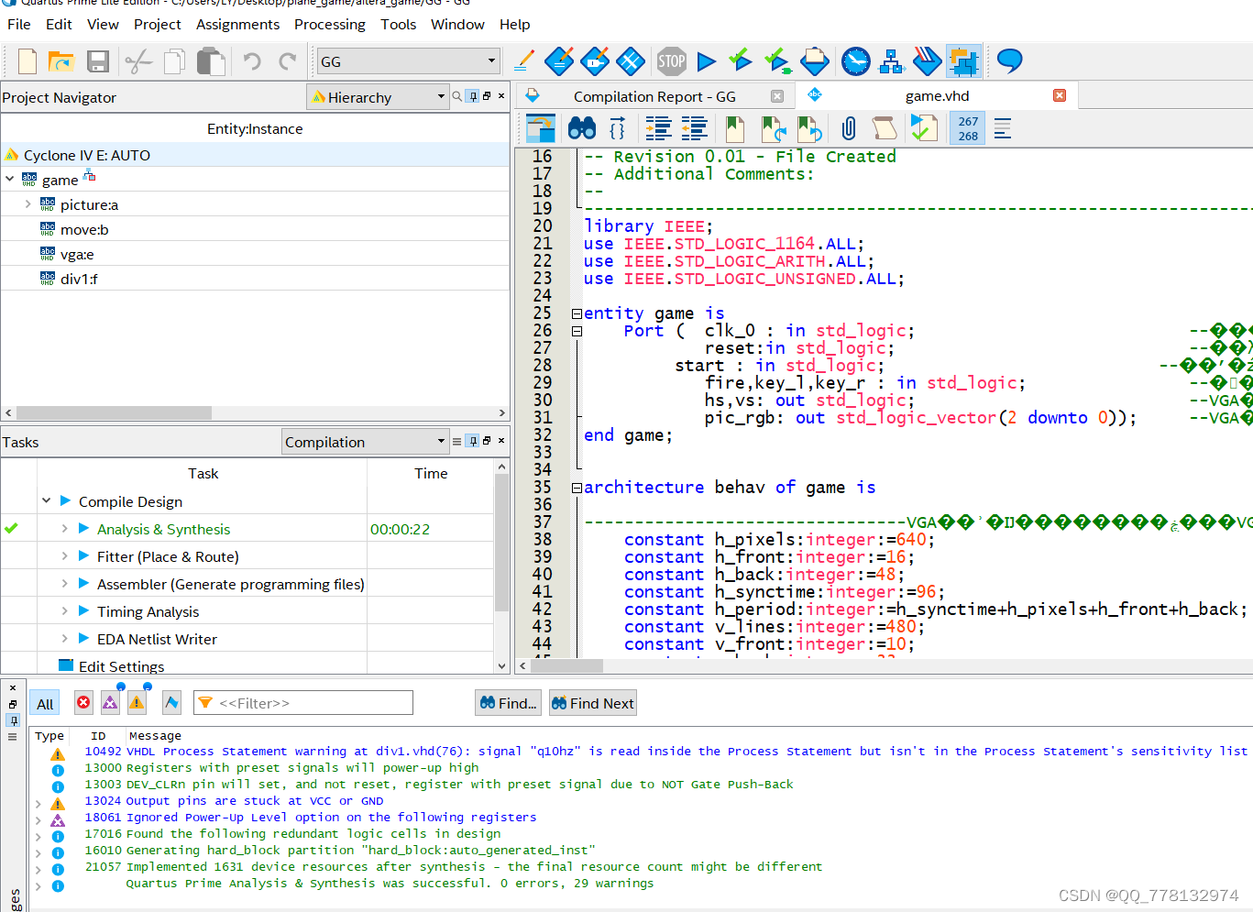Image resolution: width=1253 pixels, height=912 pixels.
Task: Insert template with the scroll icon
Action: pyautogui.click(x=884, y=128)
